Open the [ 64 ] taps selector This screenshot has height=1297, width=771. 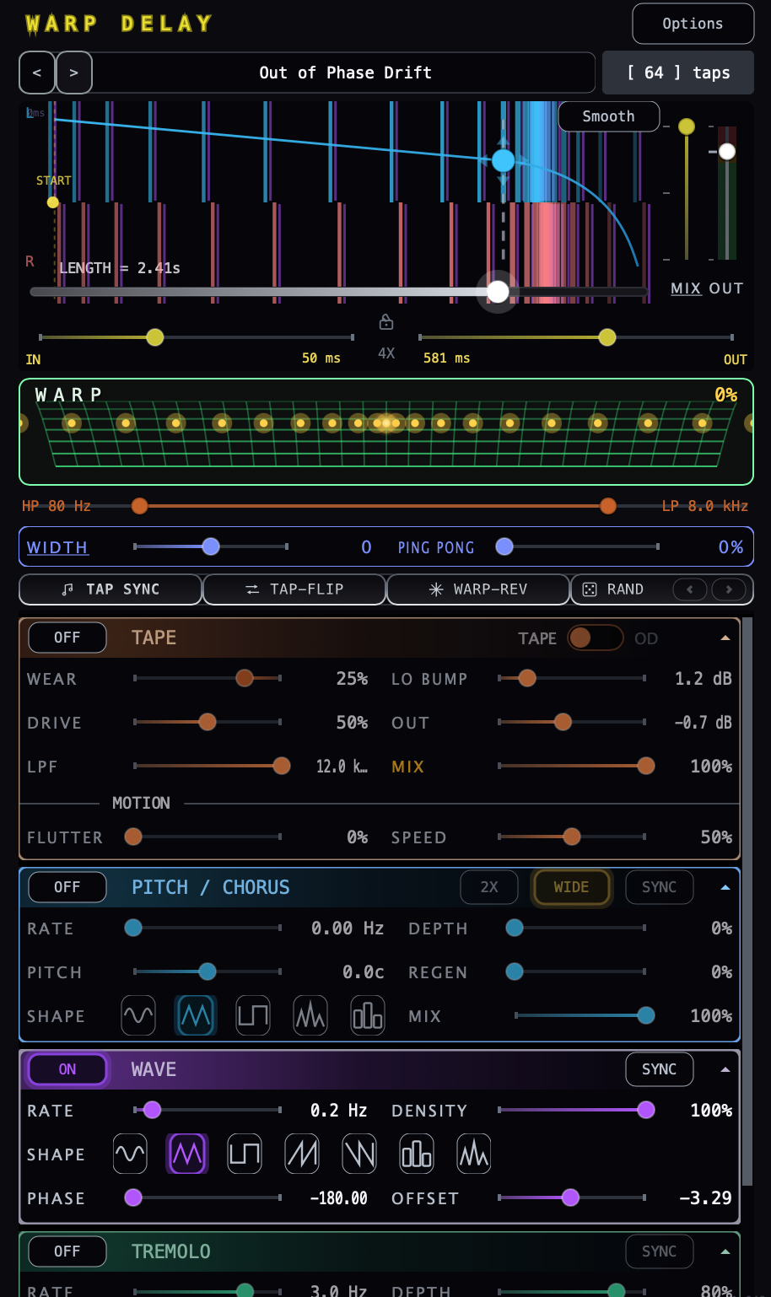(678, 73)
